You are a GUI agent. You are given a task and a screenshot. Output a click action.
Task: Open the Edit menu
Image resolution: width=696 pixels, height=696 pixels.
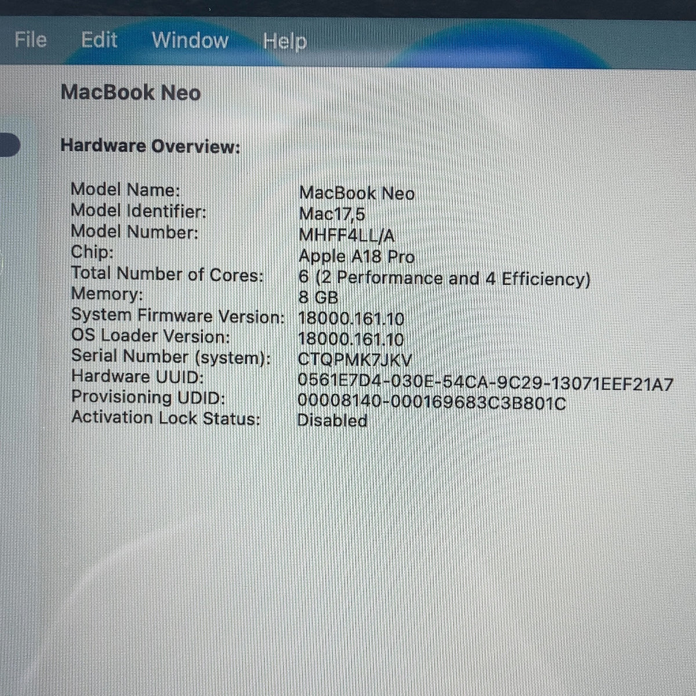(99, 40)
